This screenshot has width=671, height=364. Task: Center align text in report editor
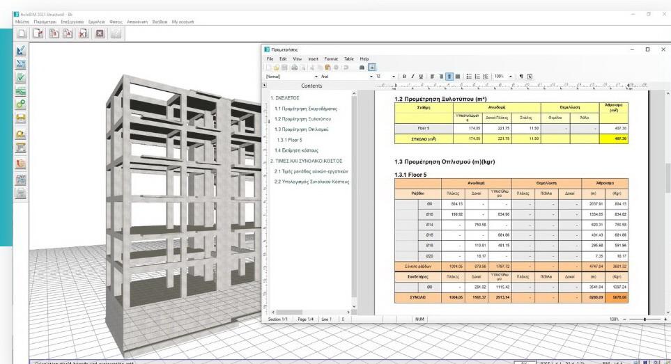[449, 76]
